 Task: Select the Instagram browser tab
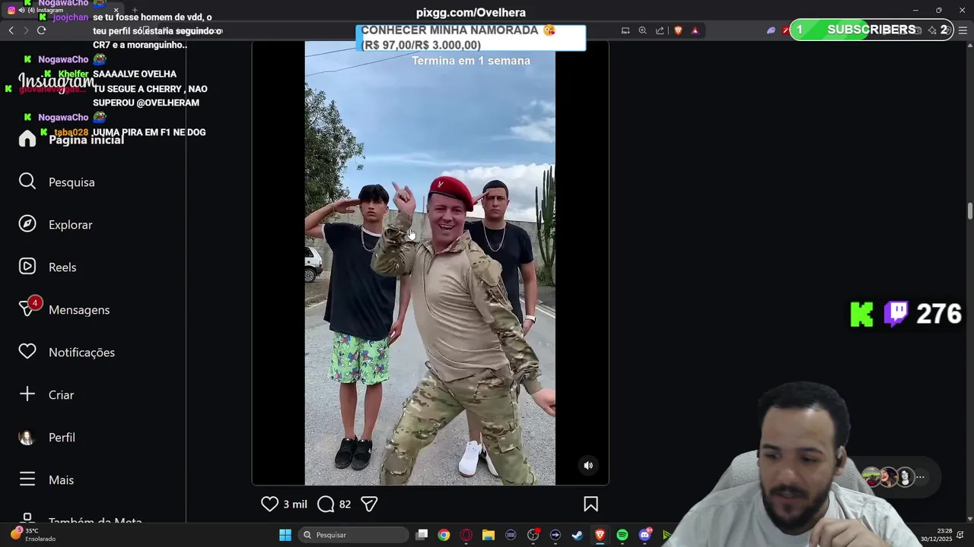point(61,10)
